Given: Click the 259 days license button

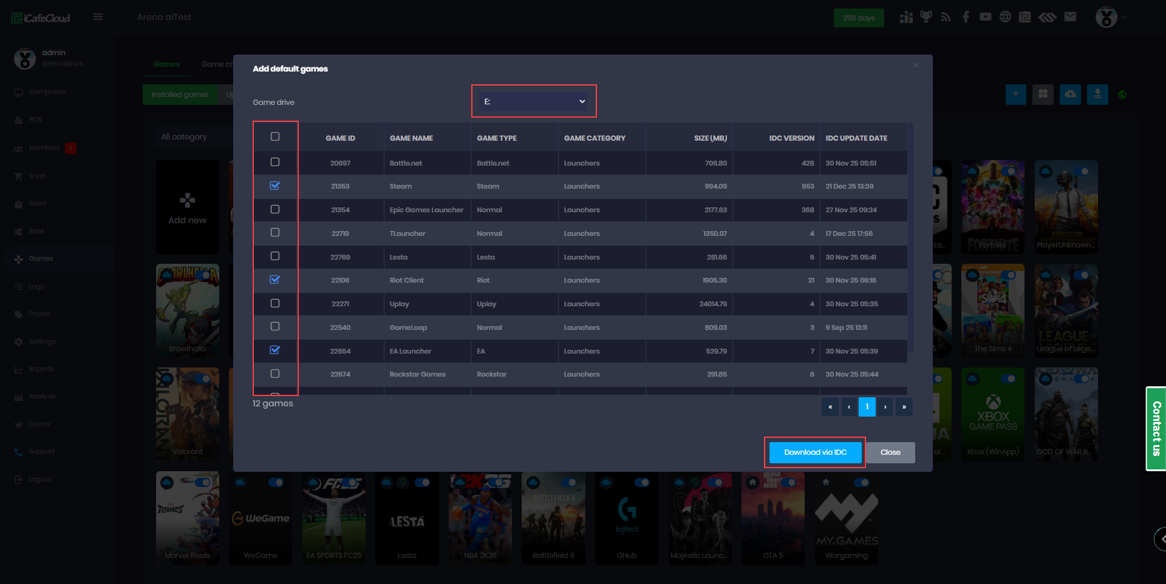Looking at the screenshot, I should (x=859, y=18).
